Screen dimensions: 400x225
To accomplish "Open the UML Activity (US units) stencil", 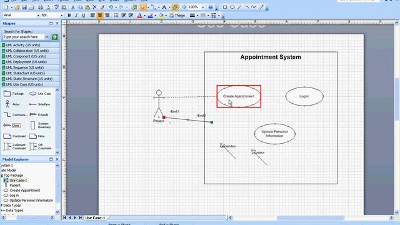I will point(31,45).
